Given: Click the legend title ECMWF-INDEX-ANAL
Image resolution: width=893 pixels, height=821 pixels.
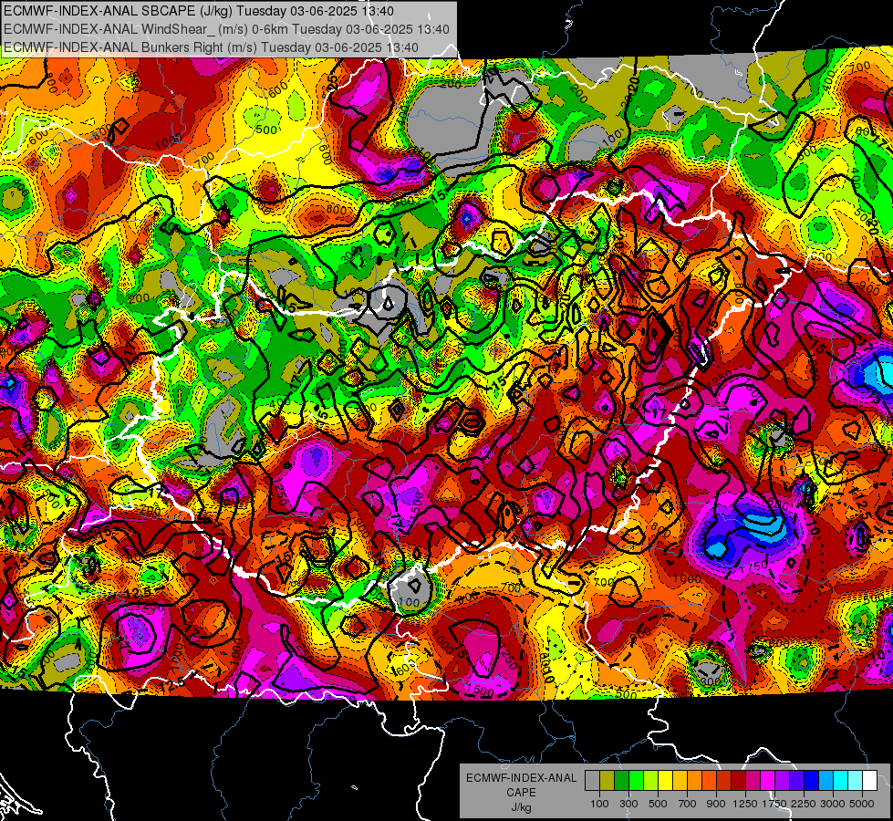Looking at the screenshot, I should pos(521,778).
